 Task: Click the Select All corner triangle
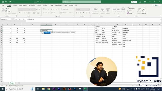pyautogui.click(x=2, y=25)
